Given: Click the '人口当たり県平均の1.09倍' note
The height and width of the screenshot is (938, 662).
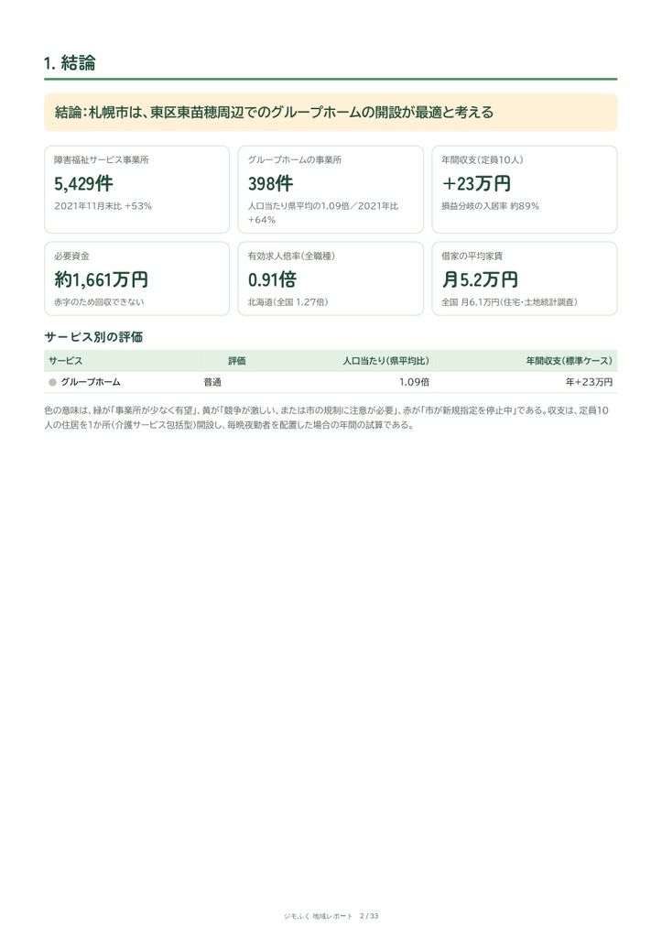Looking at the screenshot, I should click(x=299, y=206).
